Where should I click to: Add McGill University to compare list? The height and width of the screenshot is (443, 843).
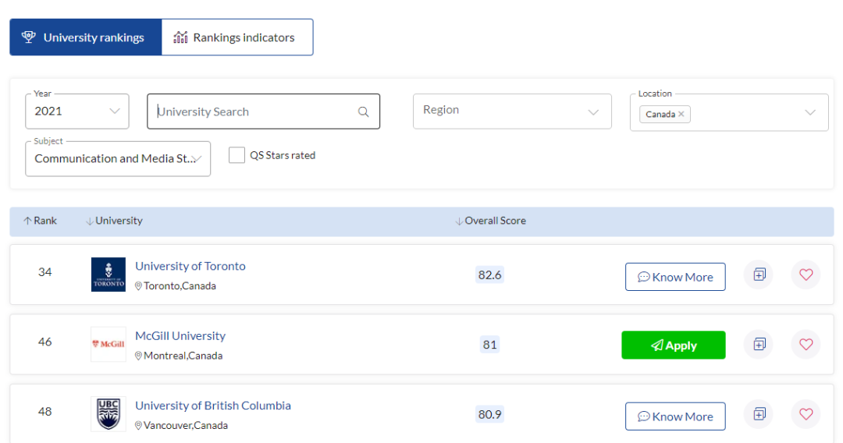tap(759, 344)
